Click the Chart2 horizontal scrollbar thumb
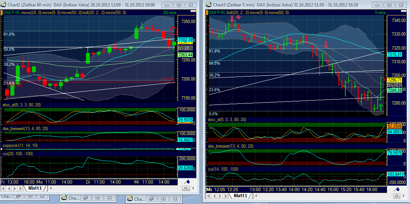This screenshot has height=204, width=410. pyautogui.click(x=186, y=188)
